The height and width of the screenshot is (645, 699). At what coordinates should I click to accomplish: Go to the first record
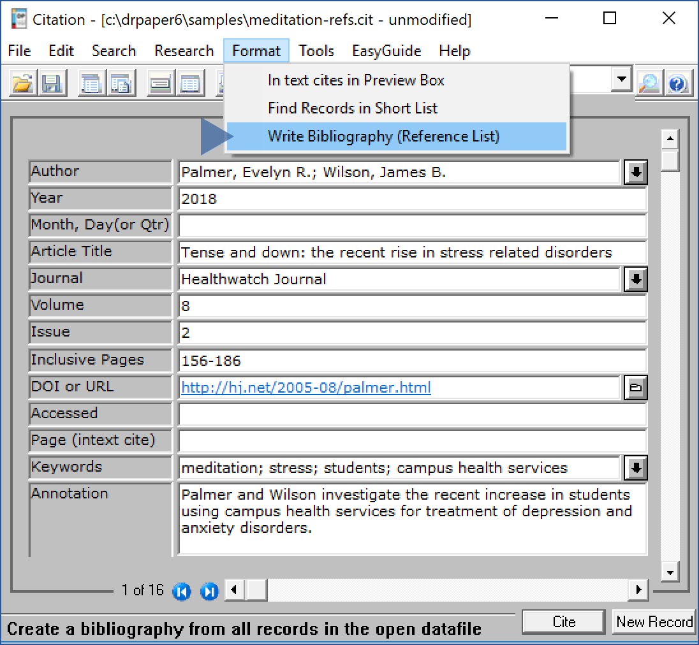[x=182, y=591]
